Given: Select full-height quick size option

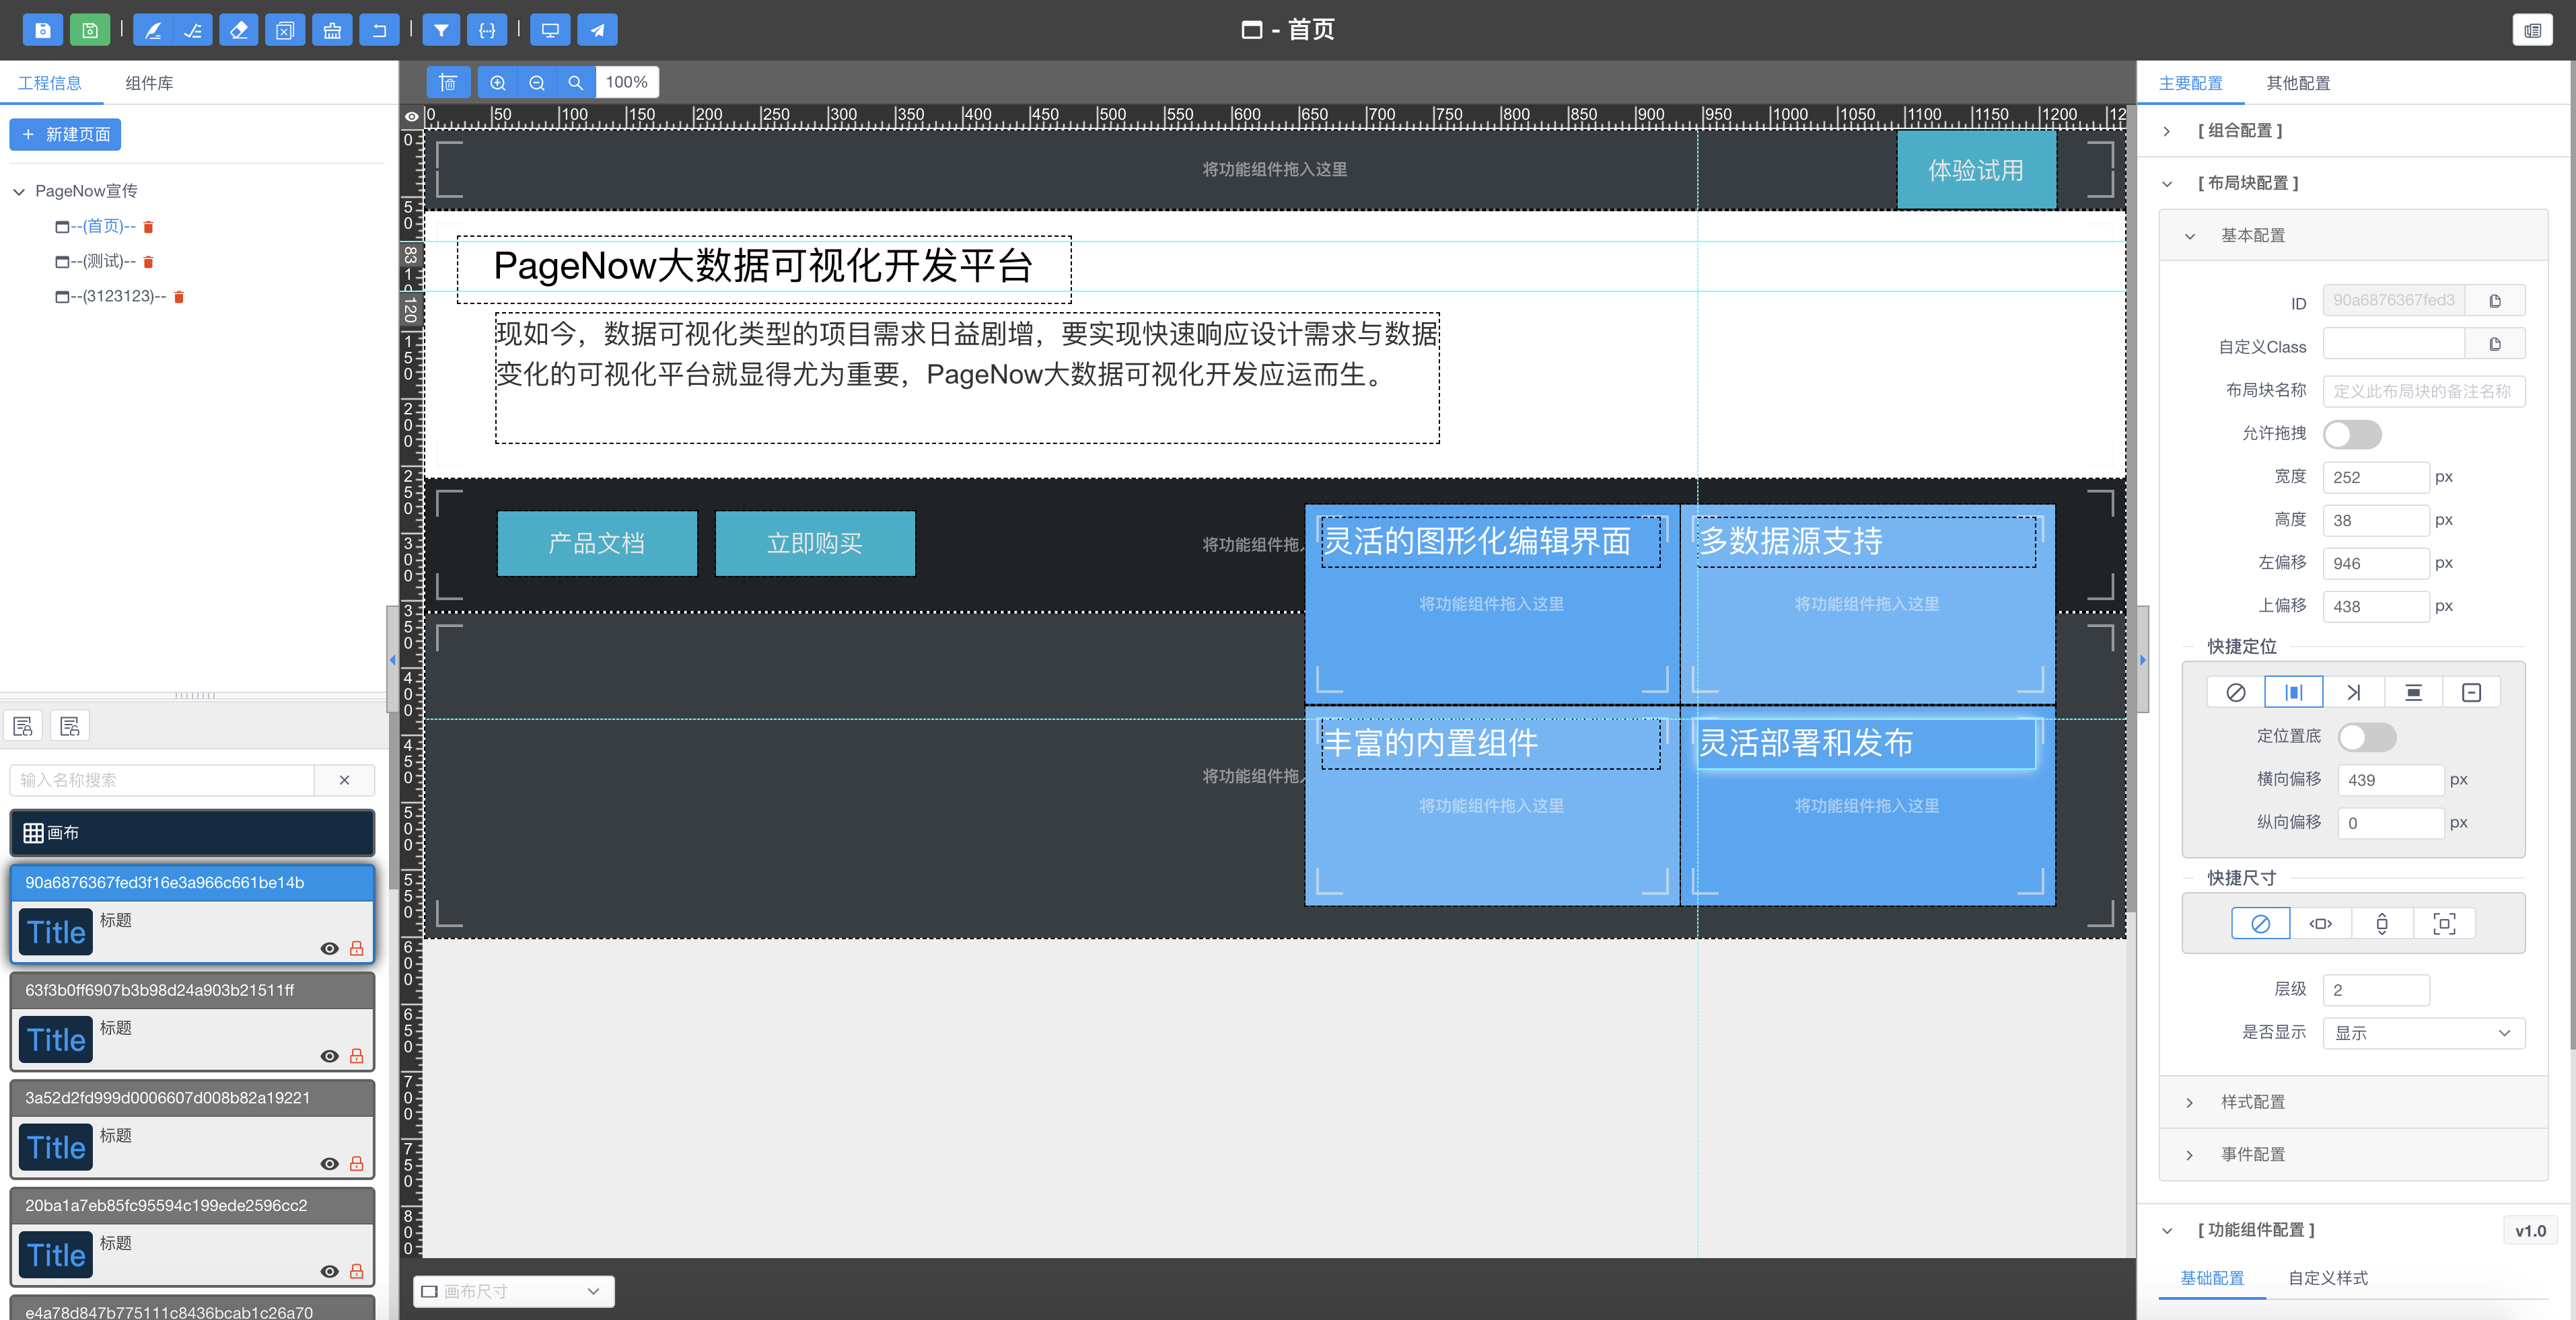Looking at the screenshot, I should [x=2382, y=923].
